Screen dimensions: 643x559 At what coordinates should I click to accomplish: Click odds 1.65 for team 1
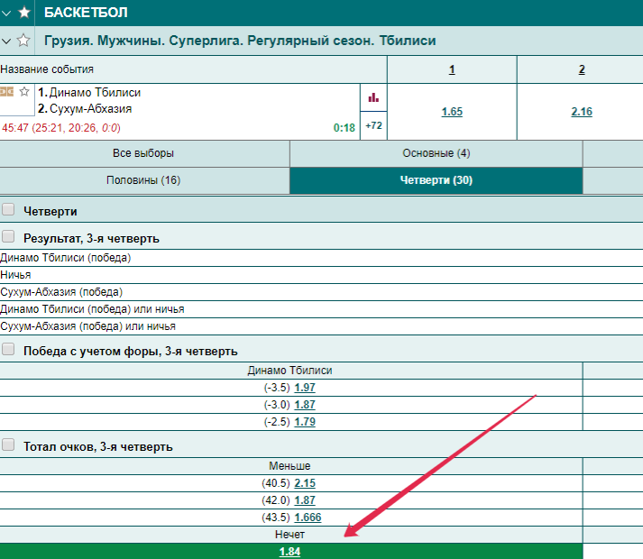452,112
